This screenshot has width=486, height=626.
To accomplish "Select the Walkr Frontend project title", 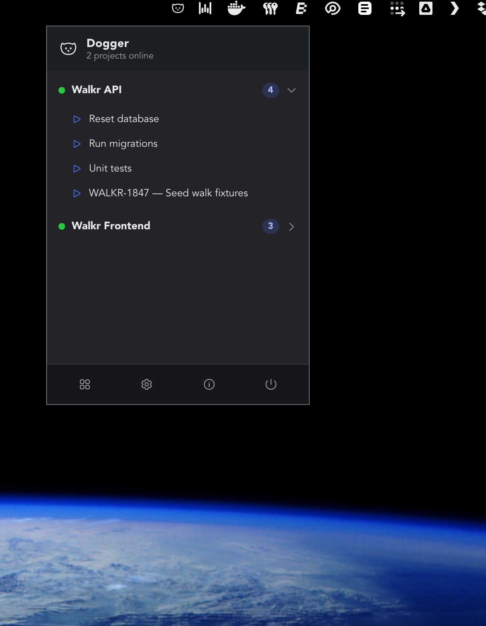I will (x=111, y=226).
